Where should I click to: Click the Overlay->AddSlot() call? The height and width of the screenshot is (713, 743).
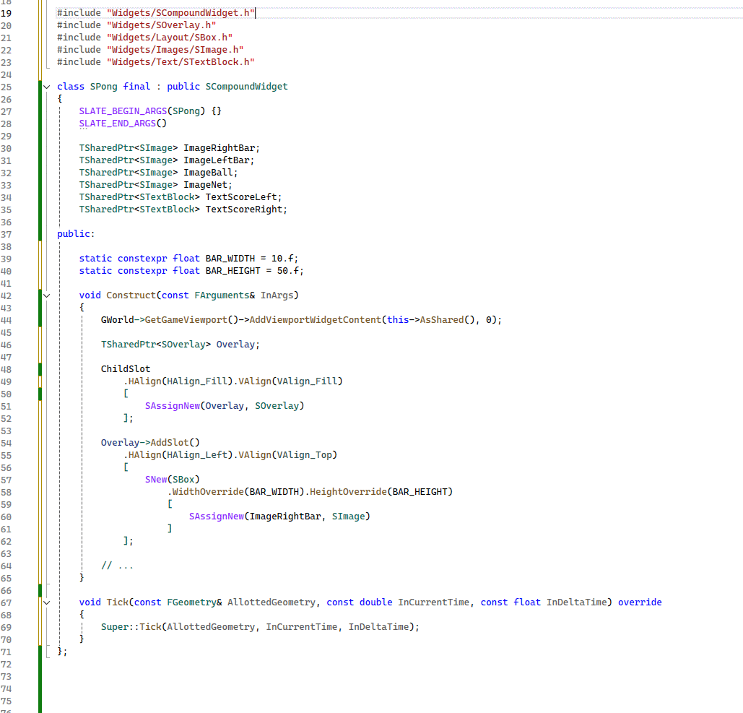[x=150, y=443]
